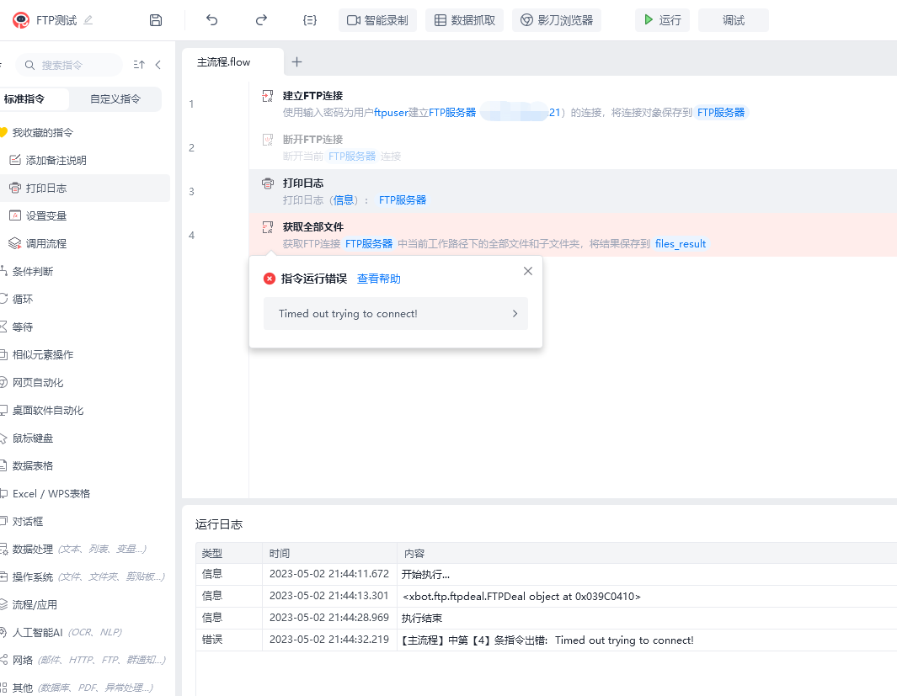Select step 1 建立FTP连接 title

point(313,96)
